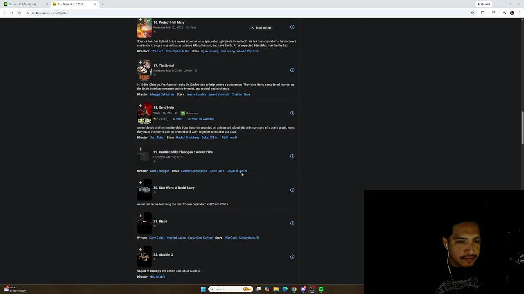This screenshot has height=294, width=524.
Task: Add Mike Flanagan Exorcist Film to watchlist
Action: 140,149
